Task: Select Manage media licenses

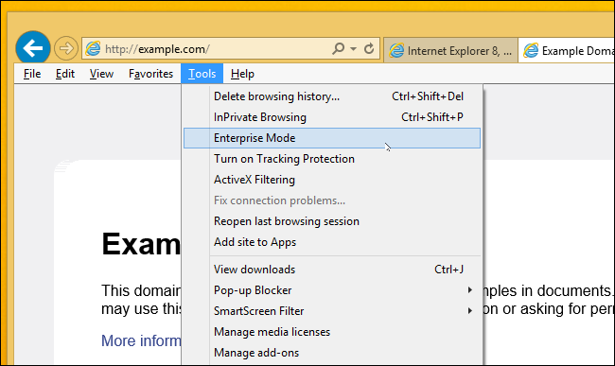Action: click(332, 332)
